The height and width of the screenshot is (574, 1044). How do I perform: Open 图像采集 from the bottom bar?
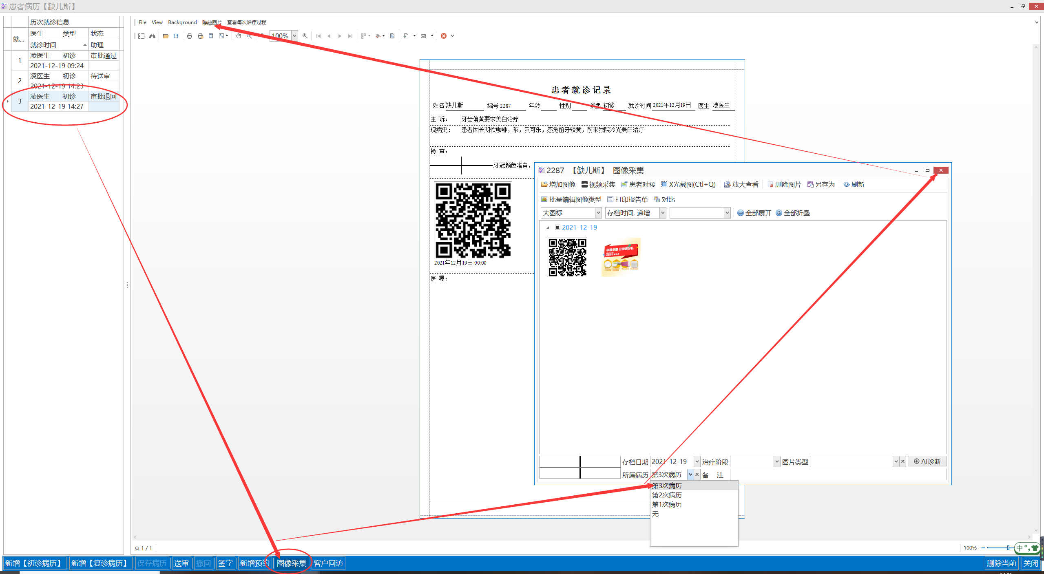pos(292,563)
